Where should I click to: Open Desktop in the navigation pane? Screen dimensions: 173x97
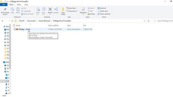6,62
